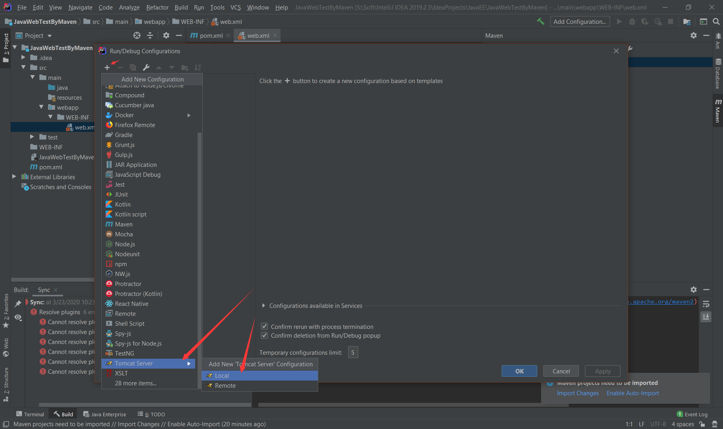723x429 pixels.
Task: Select Tomcat Server in configuration list
Action: click(x=148, y=363)
